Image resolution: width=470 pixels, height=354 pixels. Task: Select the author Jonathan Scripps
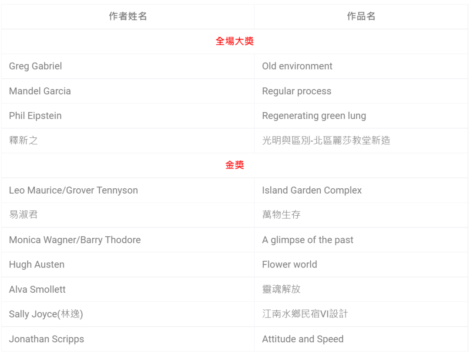pos(47,339)
